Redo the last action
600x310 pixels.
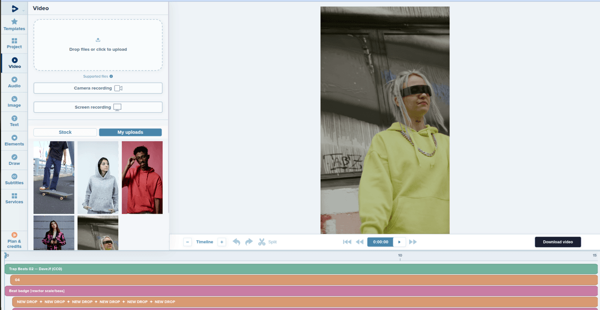249,242
